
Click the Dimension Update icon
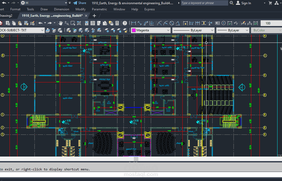tap(255, 23)
